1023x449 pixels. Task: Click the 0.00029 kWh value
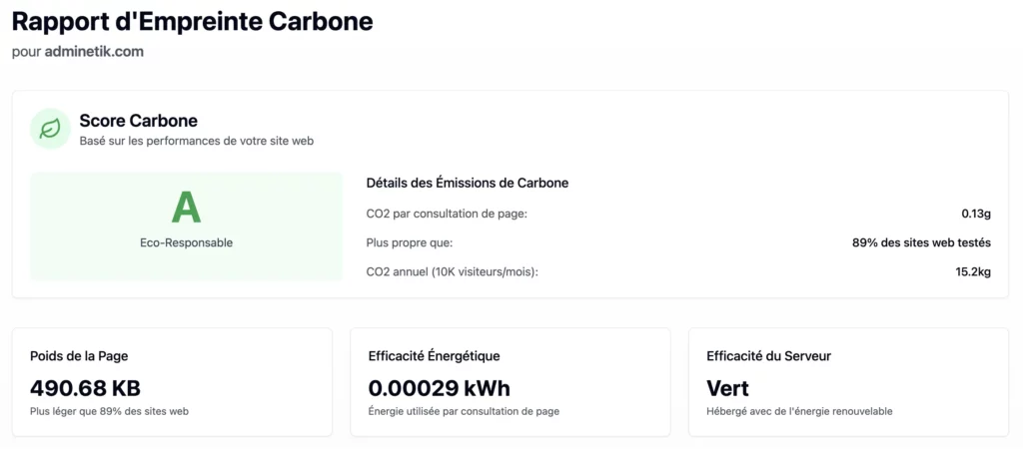click(x=440, y=388)
